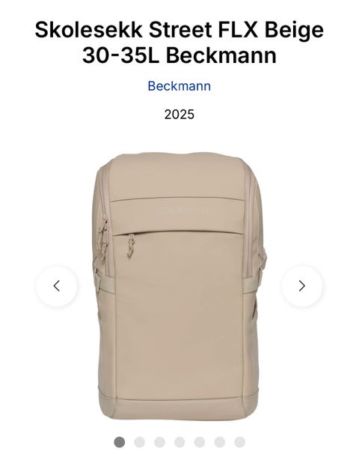Switch to the fifth carousel dot

tap(200, 442)
